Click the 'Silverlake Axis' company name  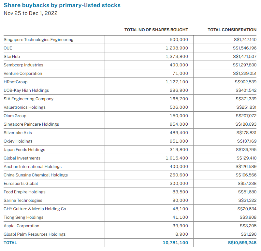pos(18,133)
